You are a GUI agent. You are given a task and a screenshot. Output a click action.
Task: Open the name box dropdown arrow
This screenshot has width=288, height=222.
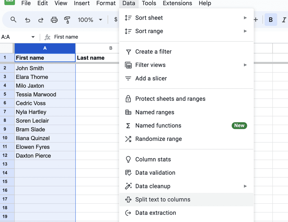[33, 37]
